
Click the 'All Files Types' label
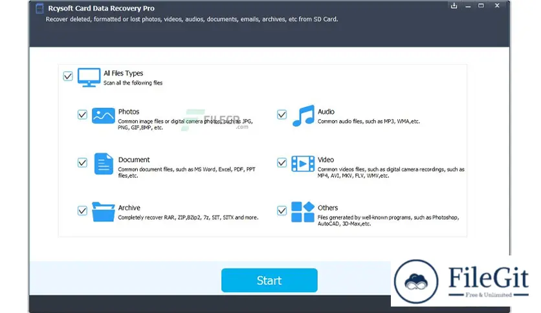click(123, 73)
